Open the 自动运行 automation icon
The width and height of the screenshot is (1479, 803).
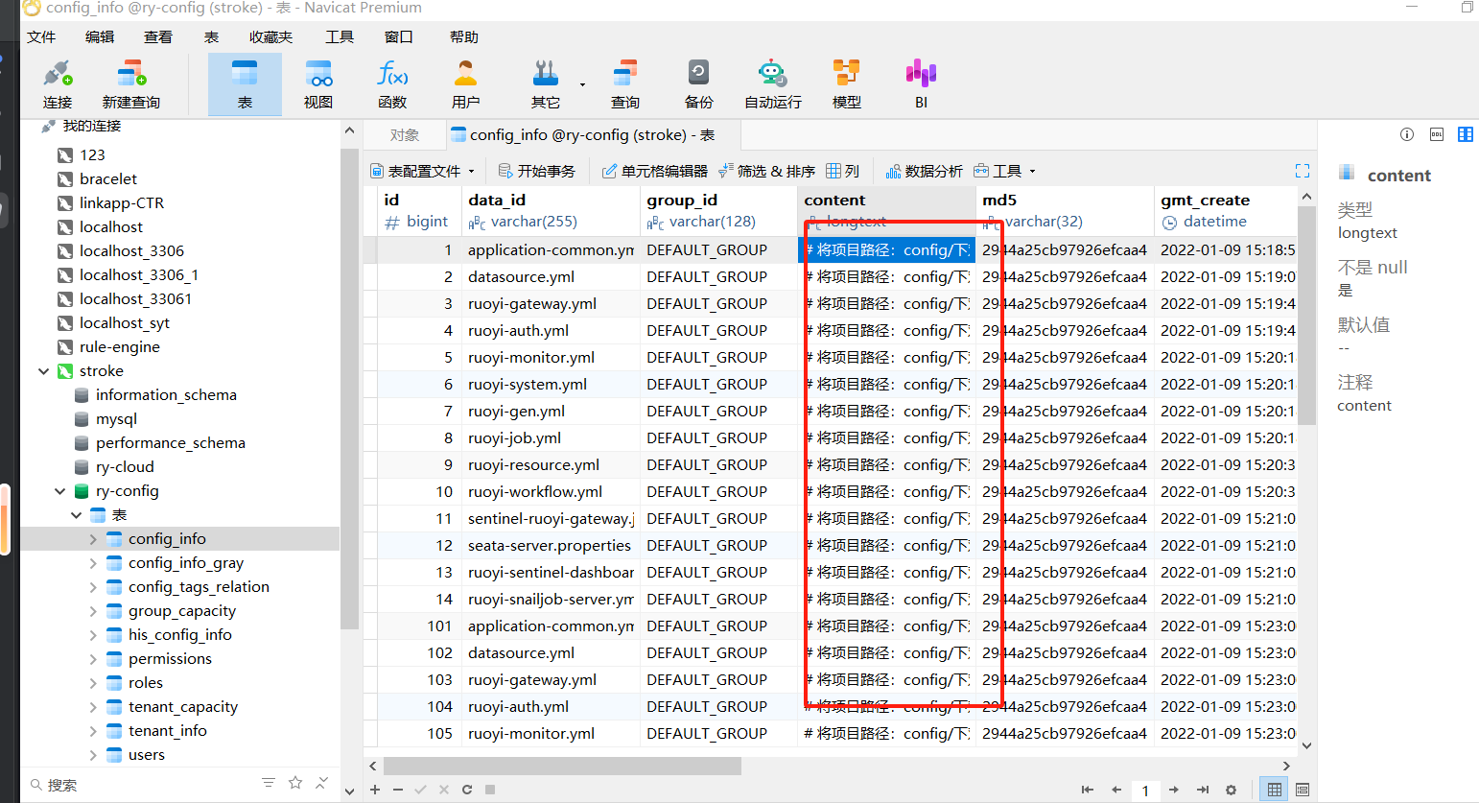(773, 84)
